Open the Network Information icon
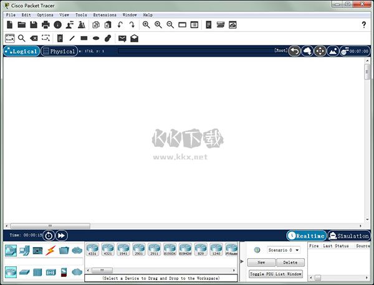Image resolution: width=374 pixels, height=285 pixels. (x=58, y=25)
